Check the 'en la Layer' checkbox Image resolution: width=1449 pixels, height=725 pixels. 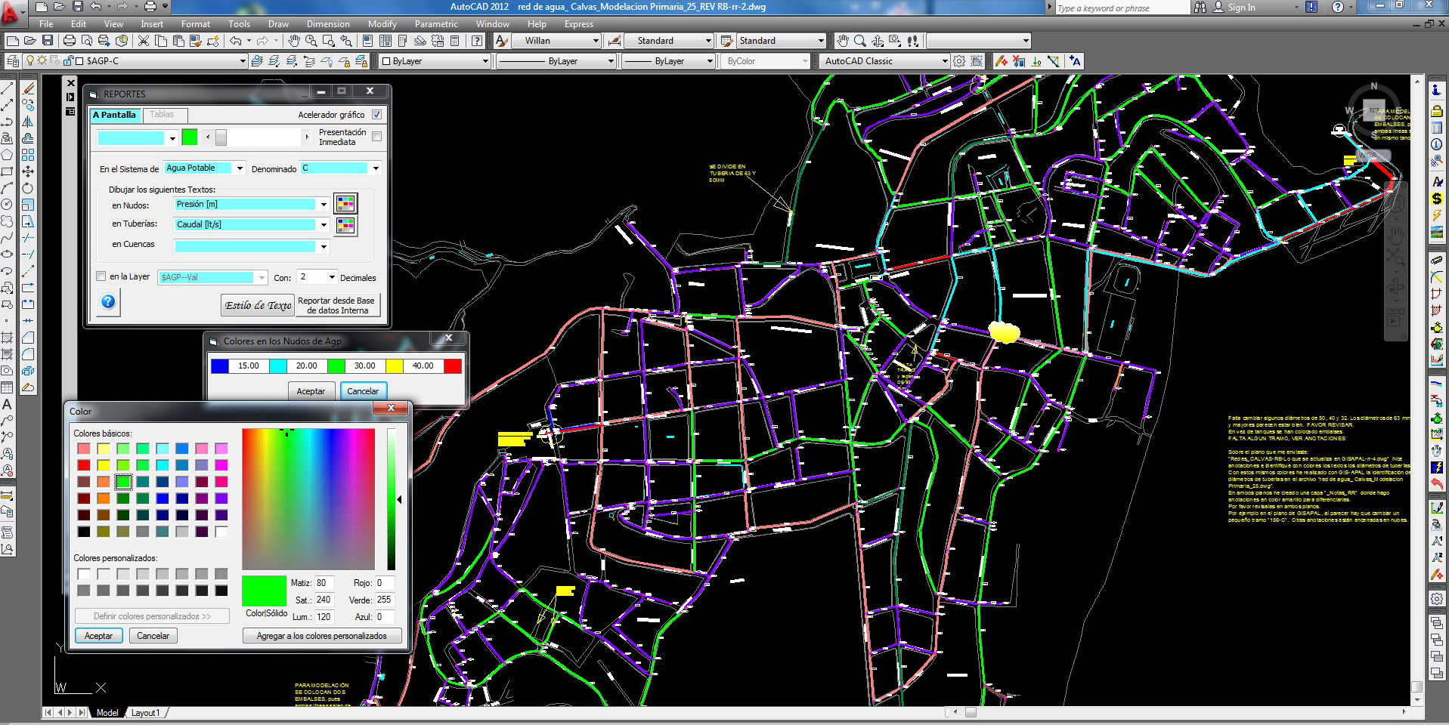101,276
